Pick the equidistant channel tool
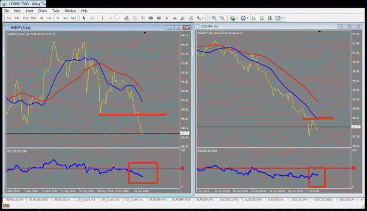The height and width of the screenshot is (211, 367). coord(126,18)
